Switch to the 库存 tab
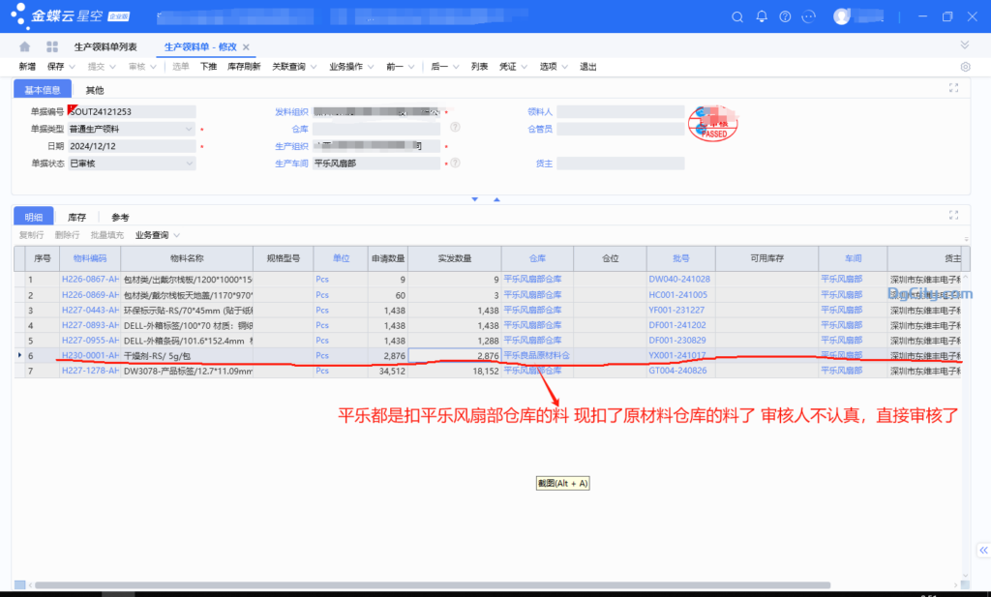 tap(76, 217)
